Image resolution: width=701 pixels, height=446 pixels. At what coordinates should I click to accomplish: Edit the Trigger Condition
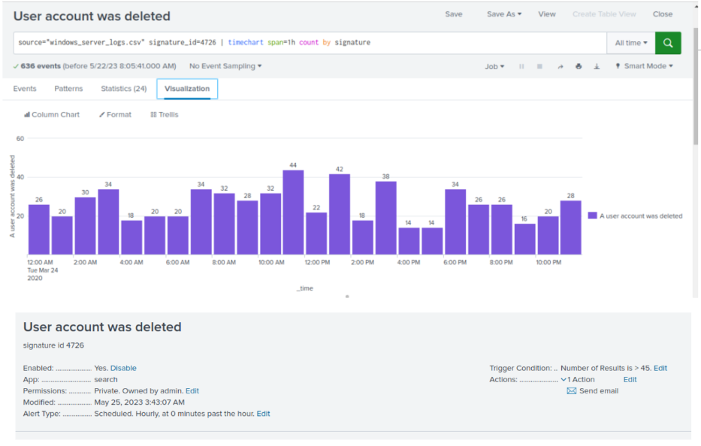[x=660, y=368]
